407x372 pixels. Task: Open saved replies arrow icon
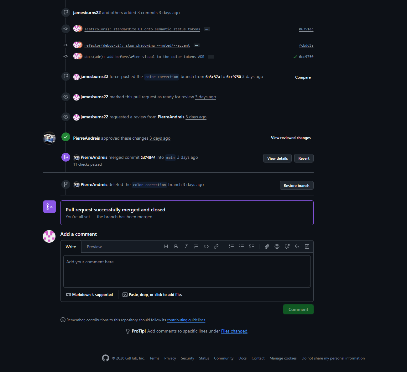tap(297, 247)
